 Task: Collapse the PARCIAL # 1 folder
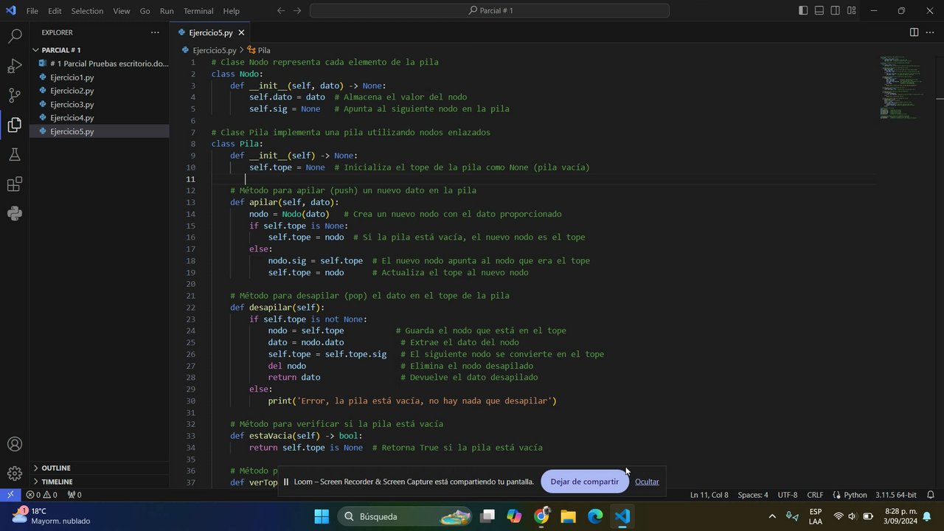pyautogui.click(x=60, y=50)
